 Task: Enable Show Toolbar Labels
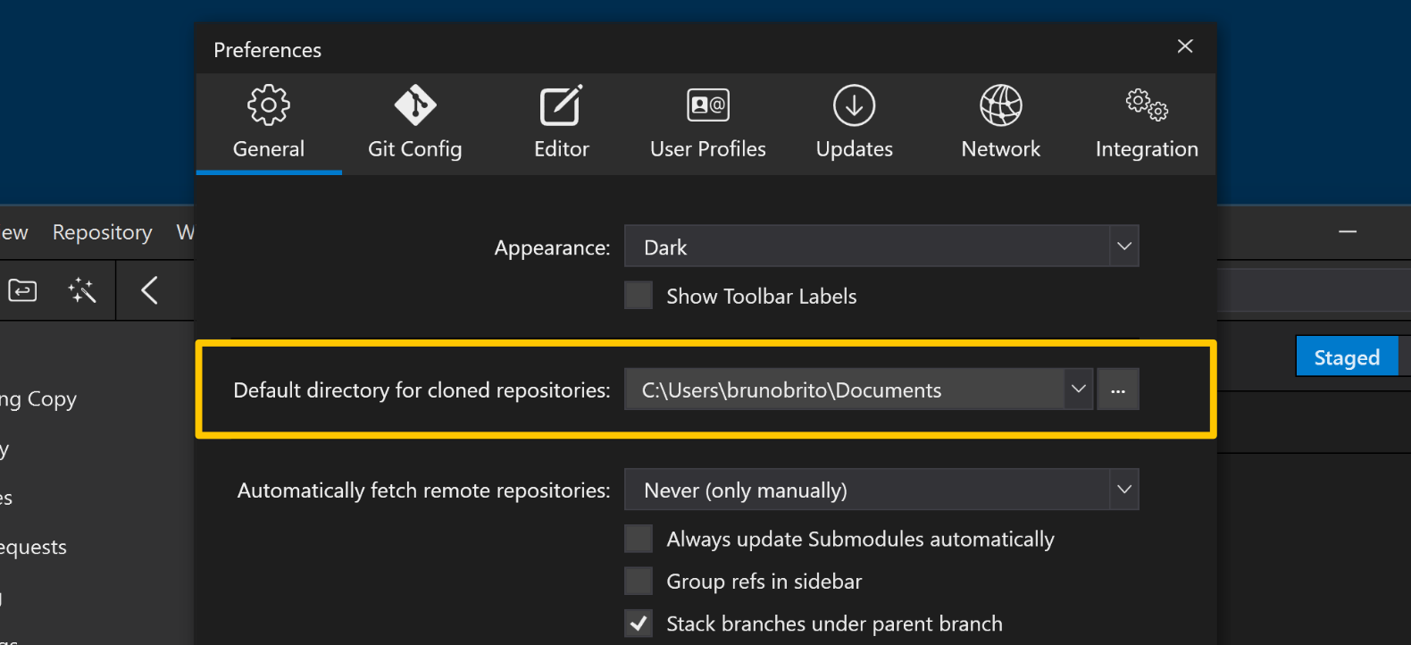tap(639, 295)
